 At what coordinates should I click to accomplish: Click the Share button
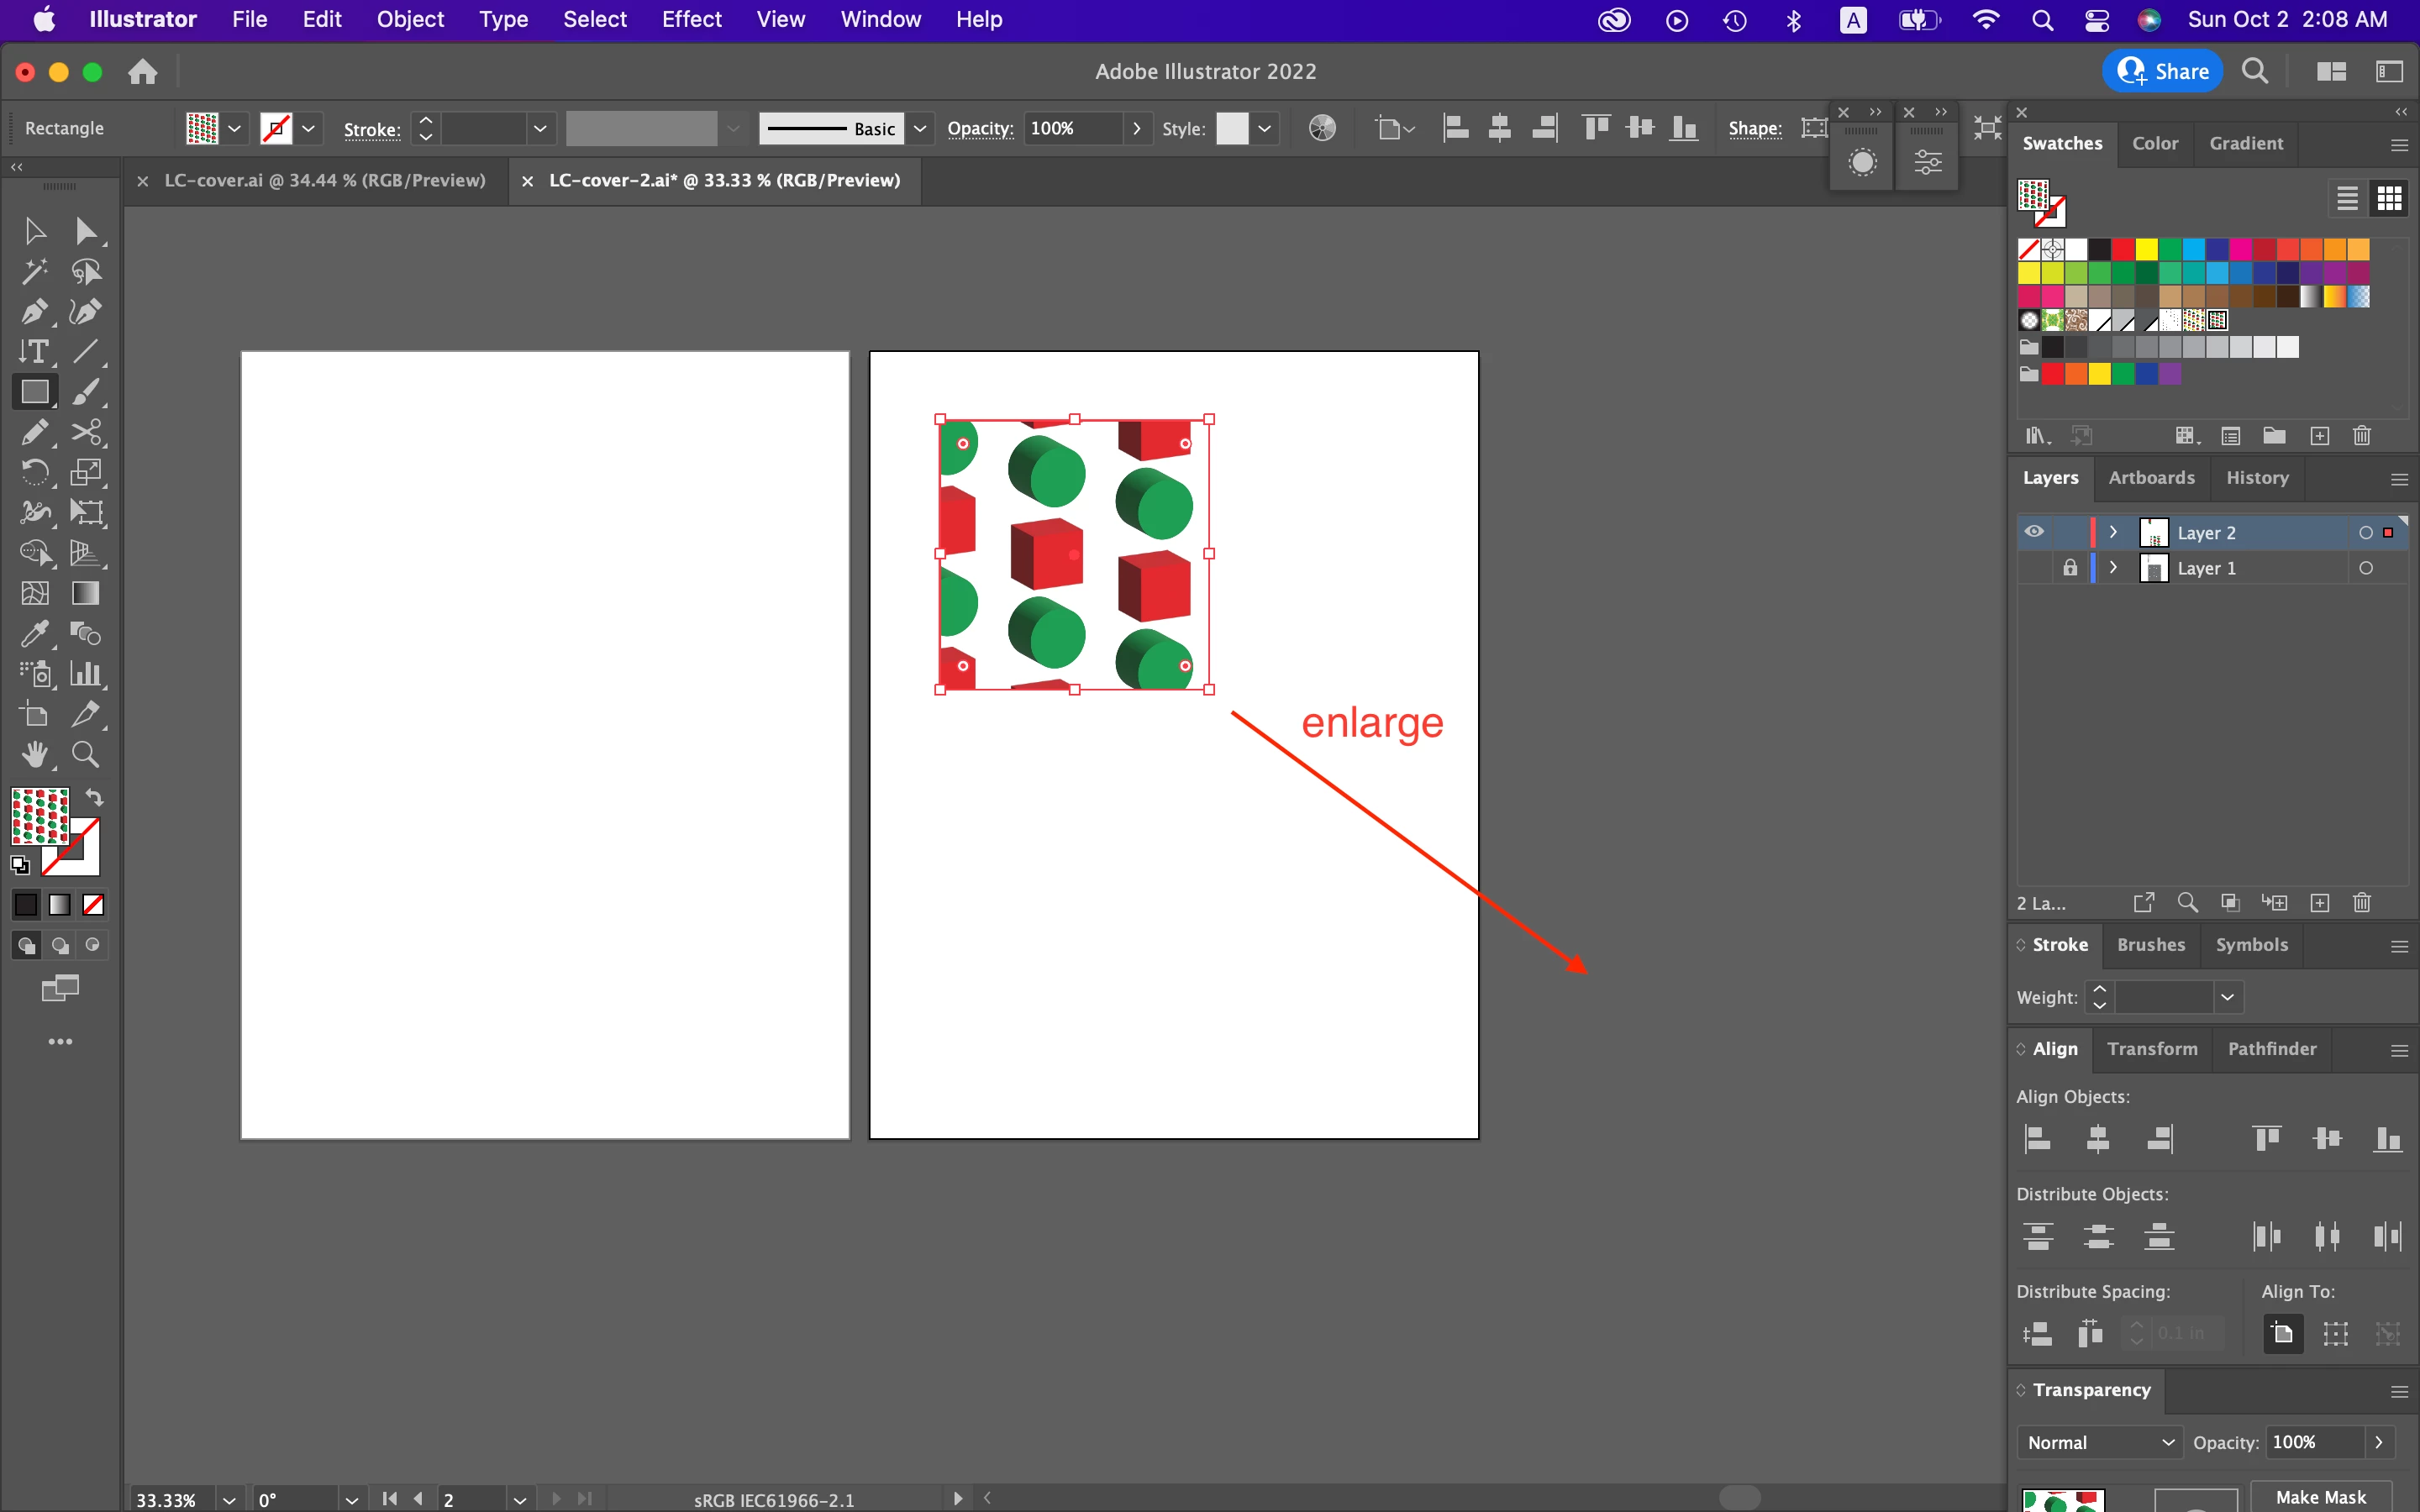click(2162, 71)
